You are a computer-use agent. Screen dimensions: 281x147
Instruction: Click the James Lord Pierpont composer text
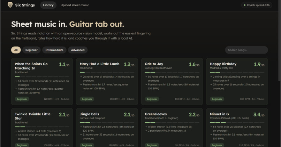pyautogui.click(x=92, y=118)
